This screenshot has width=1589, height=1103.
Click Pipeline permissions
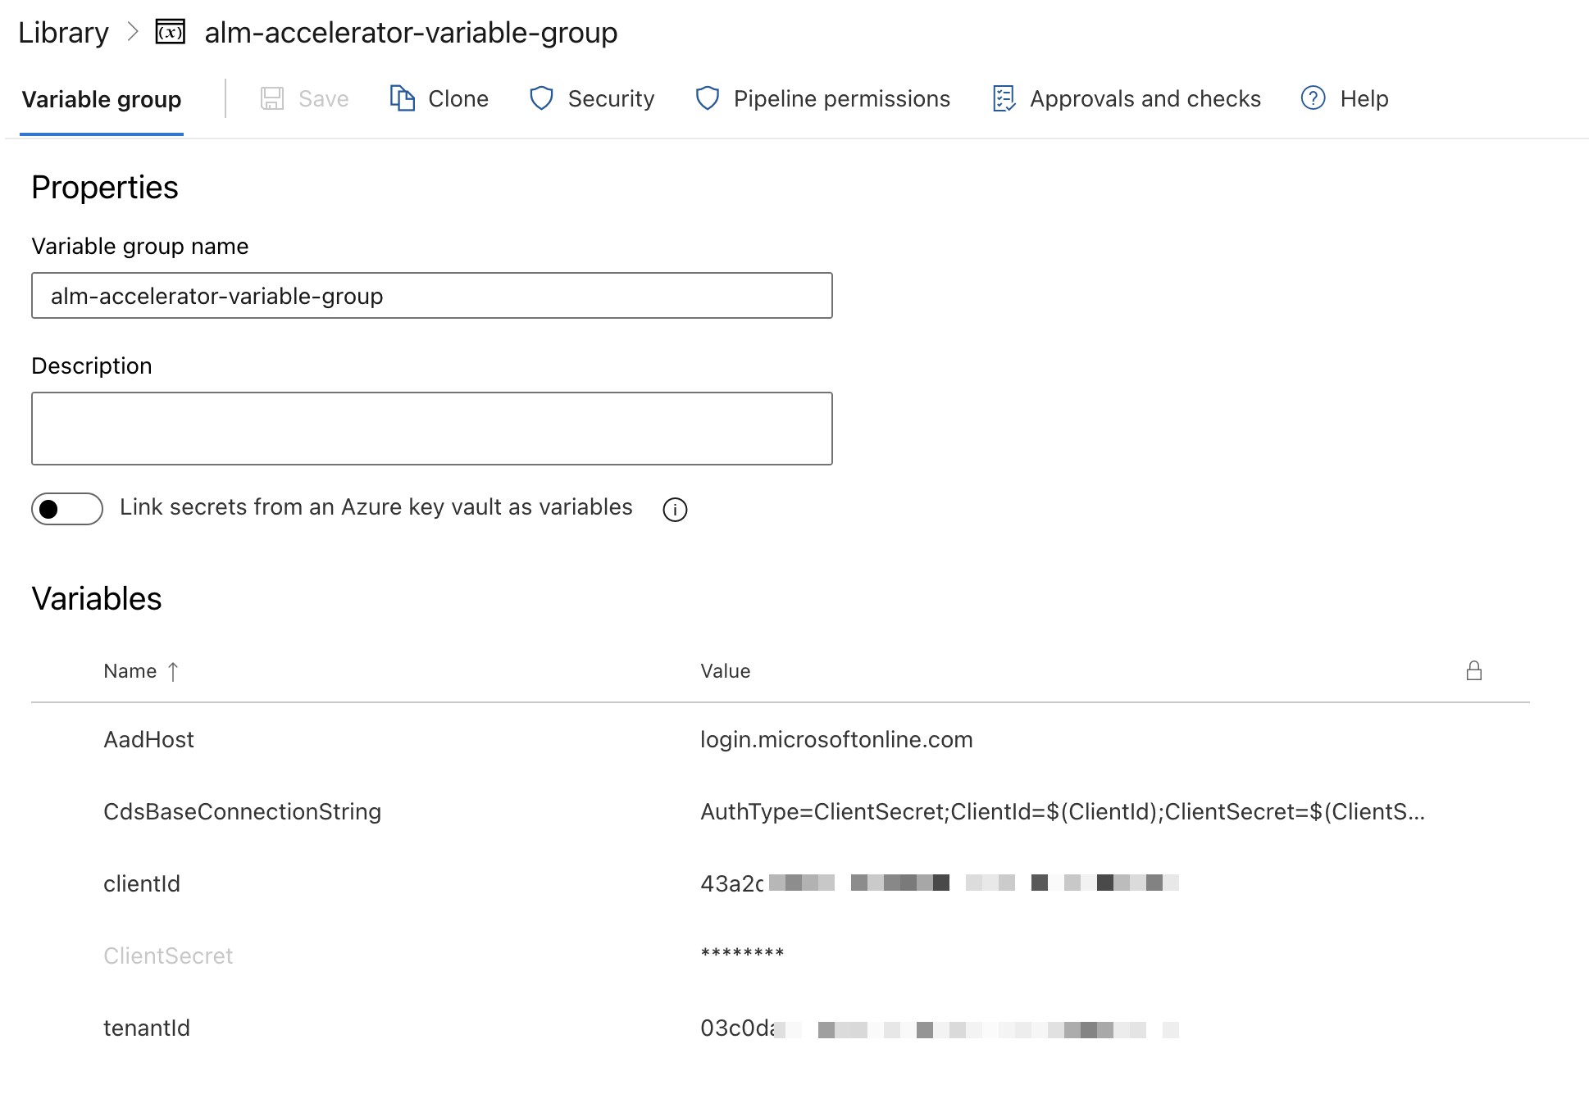coord(843,98)
